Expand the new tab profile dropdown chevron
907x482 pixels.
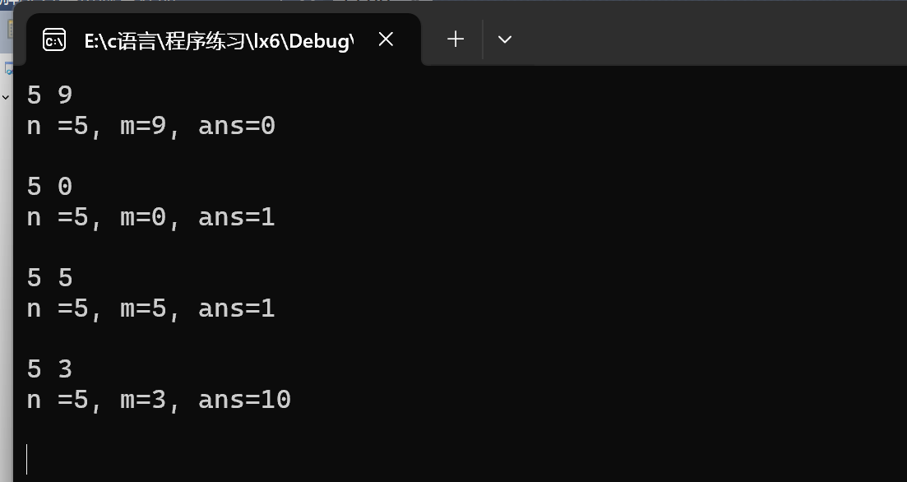tap(505, 39)
